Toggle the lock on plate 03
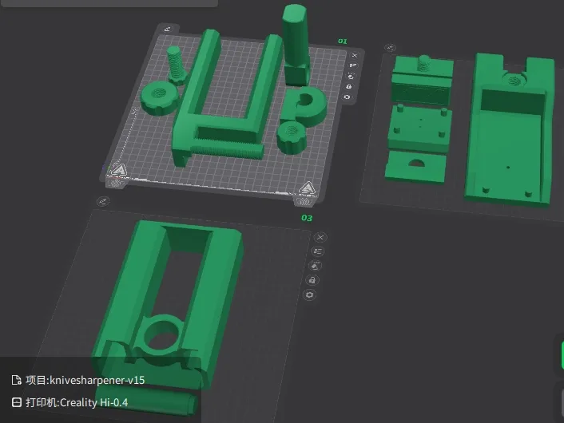Viewport: 564px width, 423px height. 312,280
